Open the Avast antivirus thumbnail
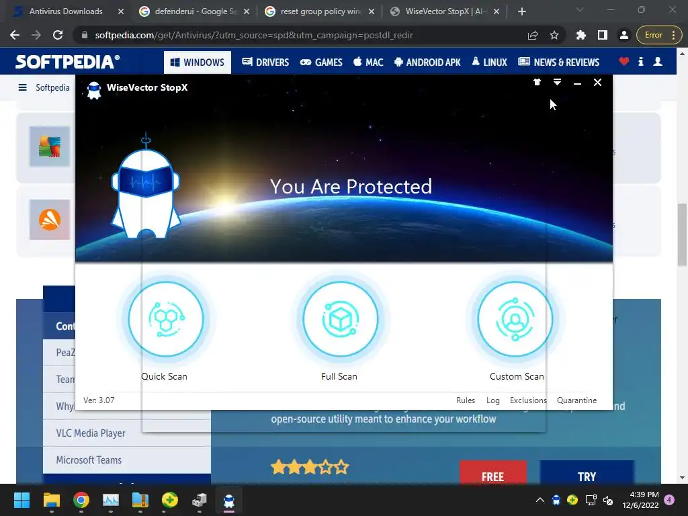This screenshot has width=688, height=516. coord(50,220)
